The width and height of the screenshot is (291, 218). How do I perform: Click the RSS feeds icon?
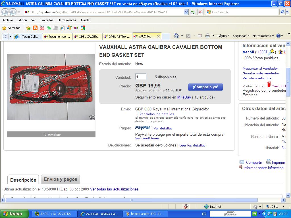(188, 36)
